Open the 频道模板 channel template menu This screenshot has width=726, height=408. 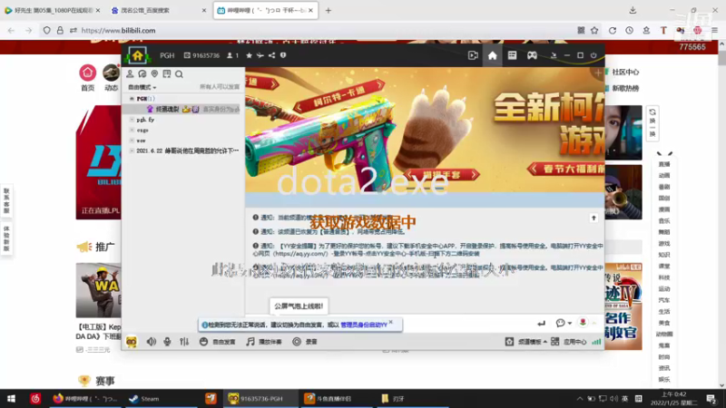click(x=525, y=342)
